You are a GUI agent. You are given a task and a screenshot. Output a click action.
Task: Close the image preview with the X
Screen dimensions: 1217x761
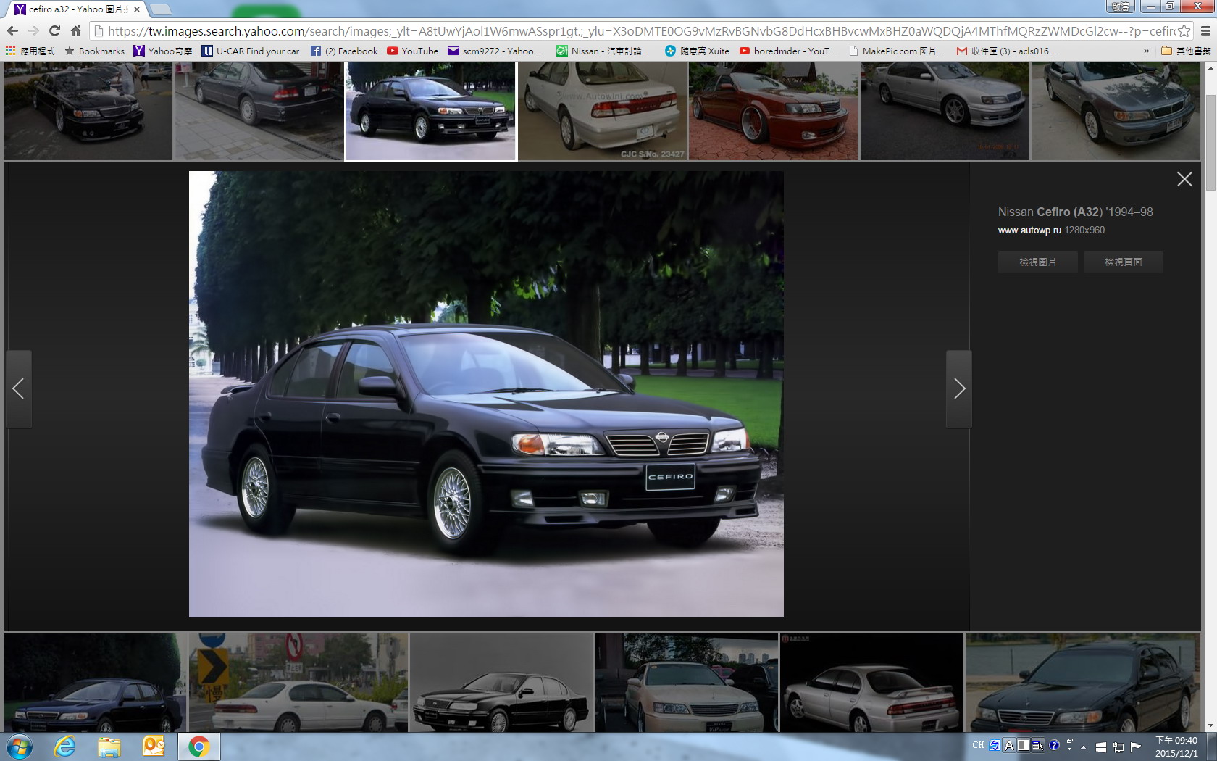pos(1184,179)
